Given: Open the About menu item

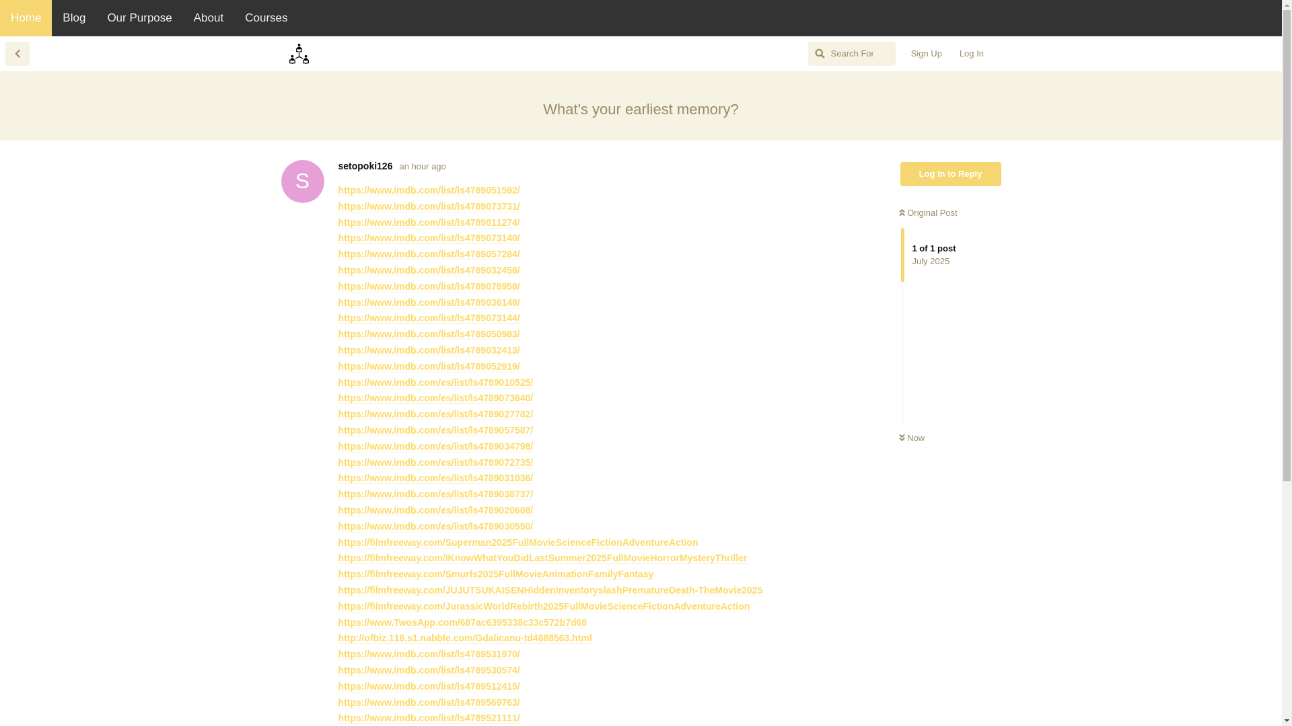Looking at the screenshot, I should tap(209, 18).
